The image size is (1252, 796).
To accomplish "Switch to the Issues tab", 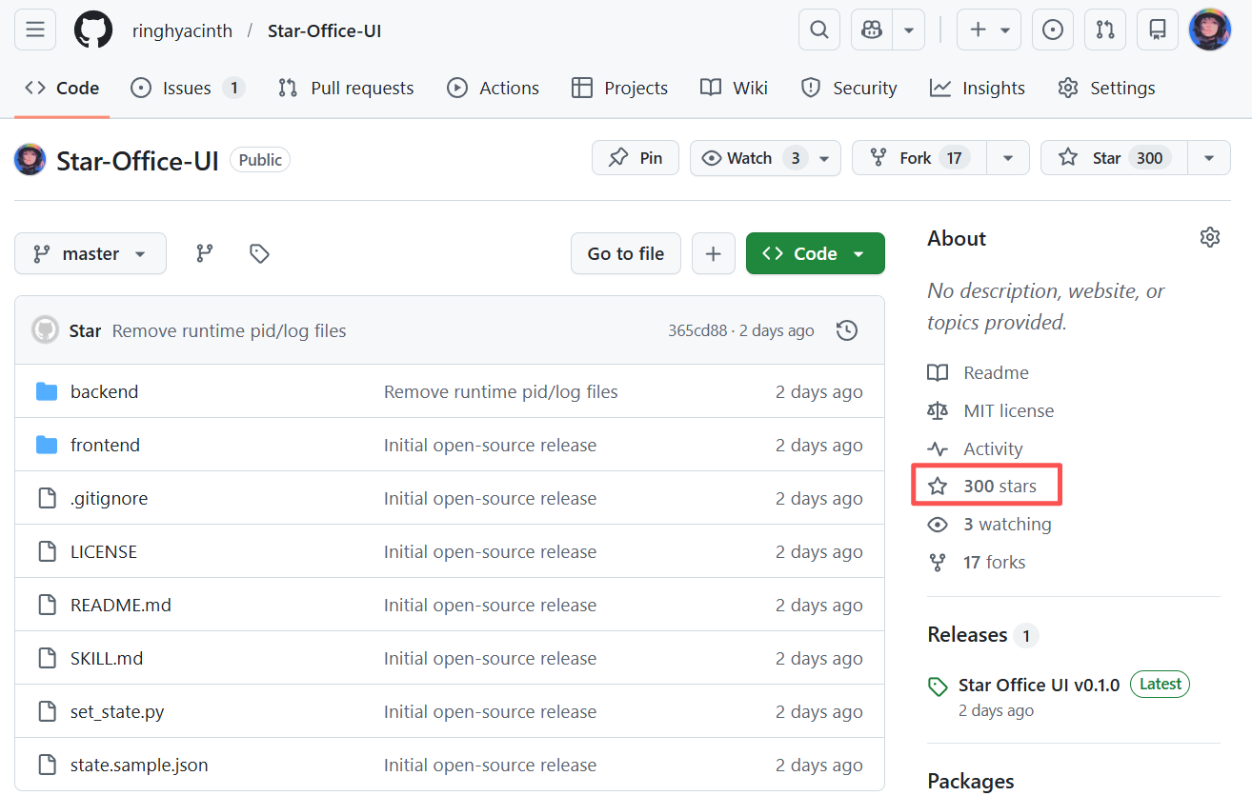I will pos(187,88).
